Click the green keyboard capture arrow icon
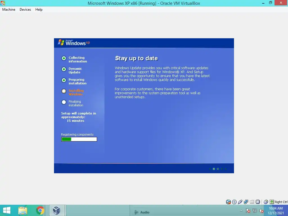Screen dimensions: 288x216 [272, 202]
